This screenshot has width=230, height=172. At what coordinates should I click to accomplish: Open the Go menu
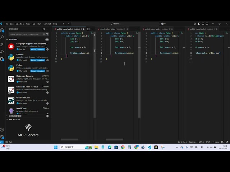pos(34,24)
